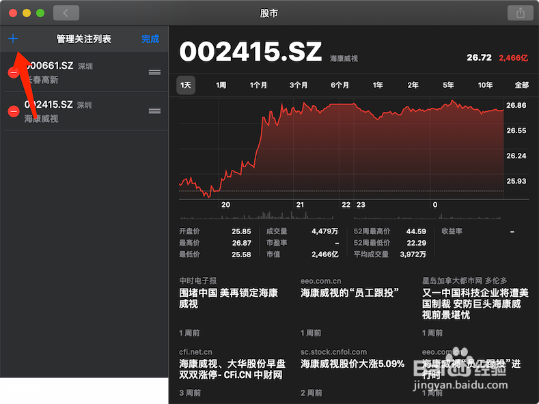Remove 002415.SZ using its red minus icon
This screenshot has height=404, width=539.
[x=14, y=111]
